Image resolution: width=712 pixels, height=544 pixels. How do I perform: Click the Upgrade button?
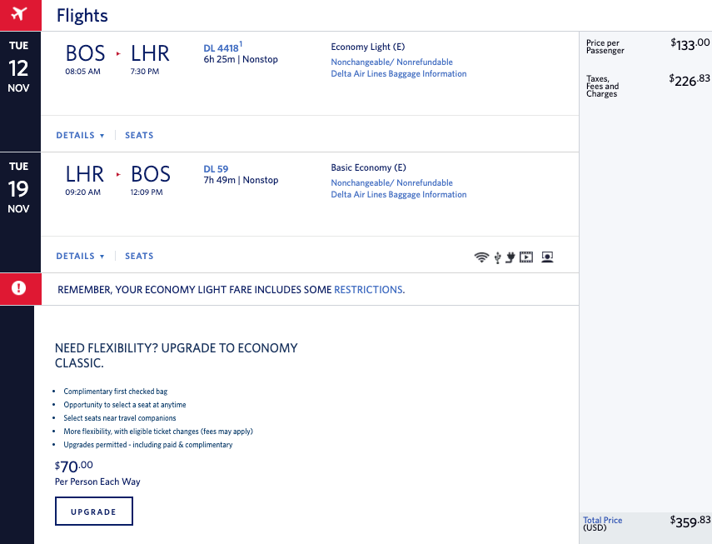93,512
